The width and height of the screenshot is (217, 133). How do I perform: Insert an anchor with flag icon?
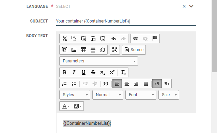(x=155, y=39)
